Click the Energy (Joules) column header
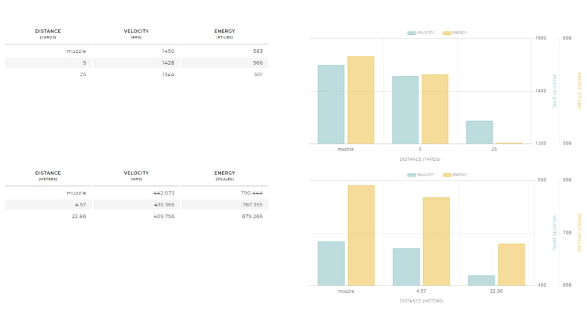This screenshot has width=587, height=330. [224, 175]
